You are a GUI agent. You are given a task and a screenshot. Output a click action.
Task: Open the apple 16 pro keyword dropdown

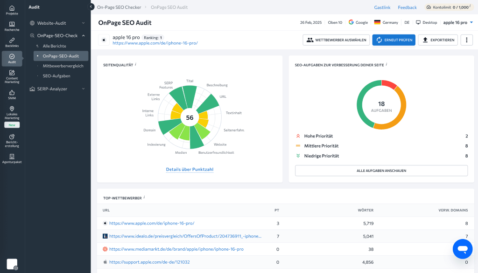click(x=458, y=22)
